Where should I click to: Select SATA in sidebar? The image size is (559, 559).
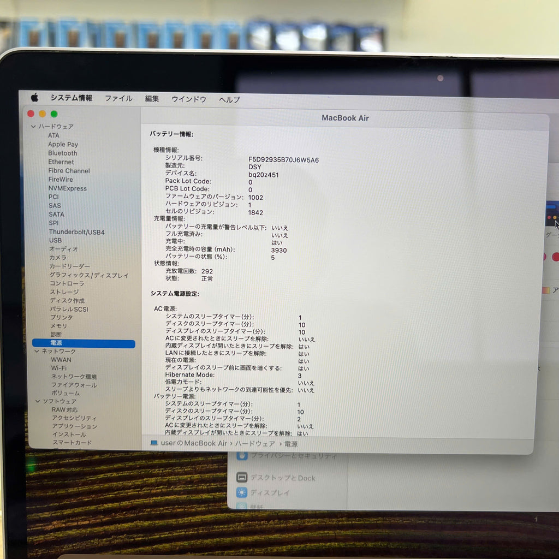pyautogui.click(x=57, y=214)
